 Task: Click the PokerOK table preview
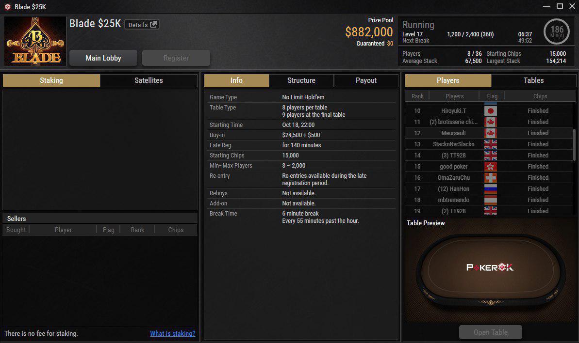click(490, 272)
